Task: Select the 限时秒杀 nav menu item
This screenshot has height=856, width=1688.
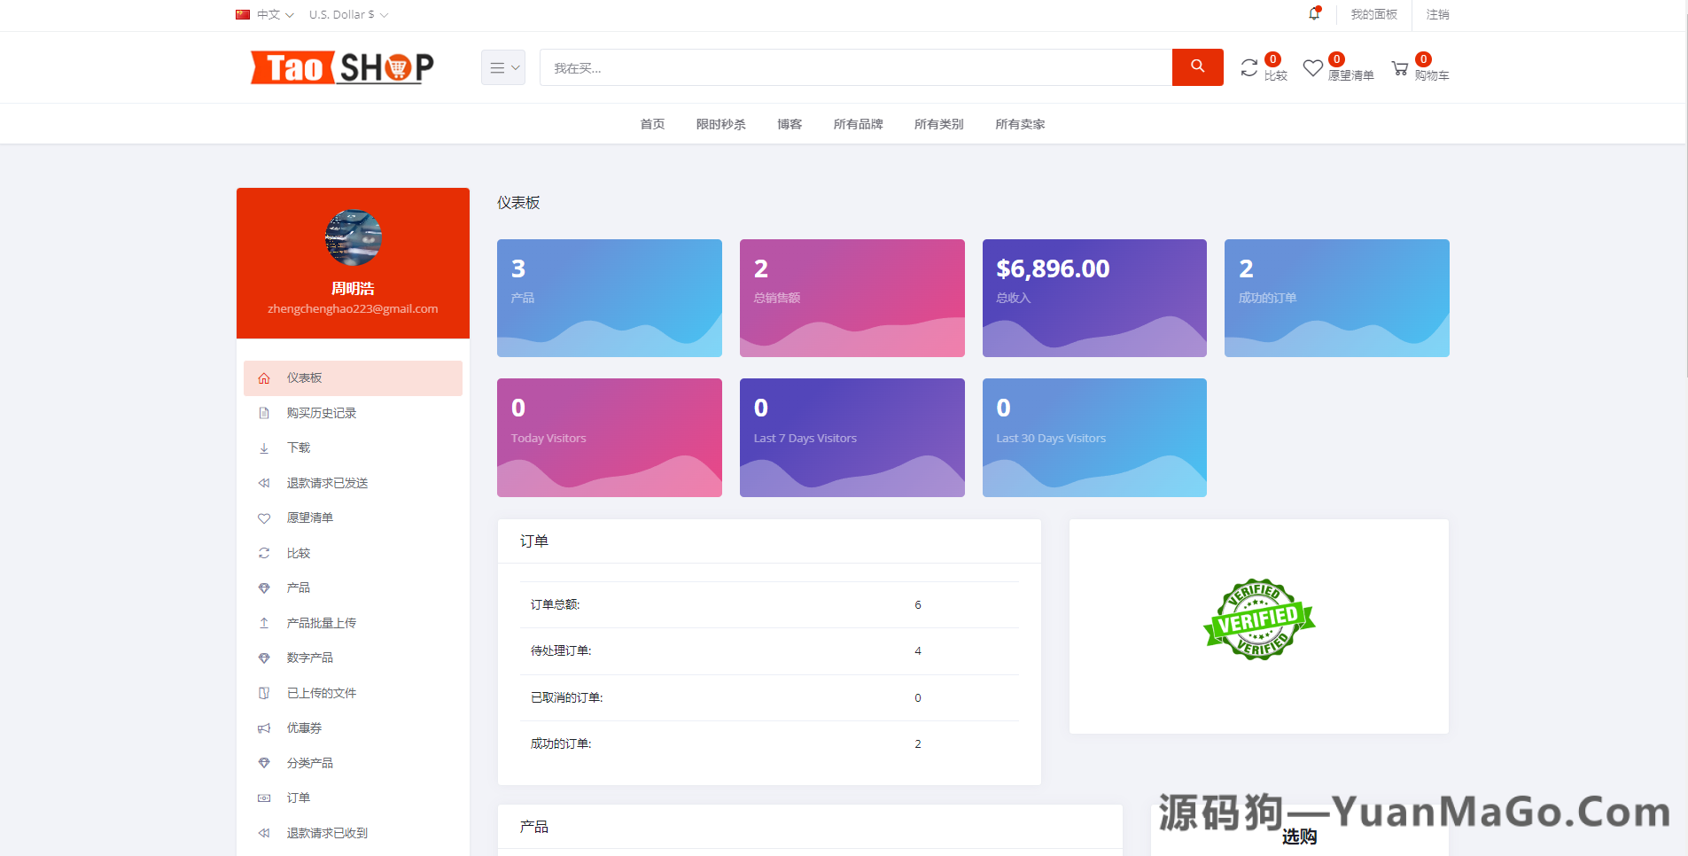Action: click(x=721, y=124)
